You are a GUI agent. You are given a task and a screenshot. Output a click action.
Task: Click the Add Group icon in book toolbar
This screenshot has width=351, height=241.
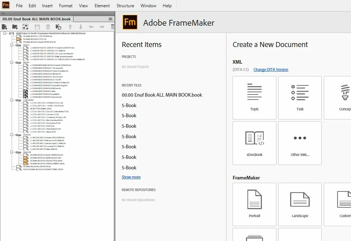click(25, 27)
